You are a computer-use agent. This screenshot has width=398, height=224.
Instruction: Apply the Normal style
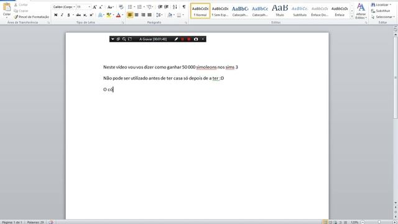tap(200, 11)
